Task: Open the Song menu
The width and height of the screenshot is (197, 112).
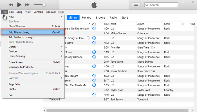Action: (19, 12)
